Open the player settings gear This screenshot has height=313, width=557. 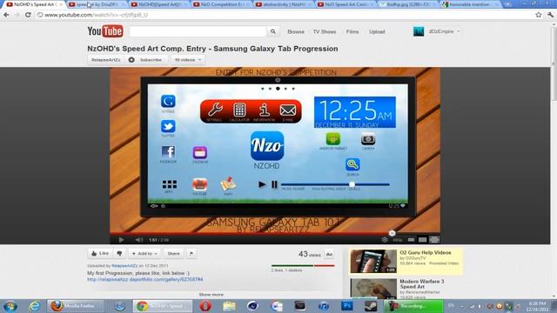click(x=385, y=240)
